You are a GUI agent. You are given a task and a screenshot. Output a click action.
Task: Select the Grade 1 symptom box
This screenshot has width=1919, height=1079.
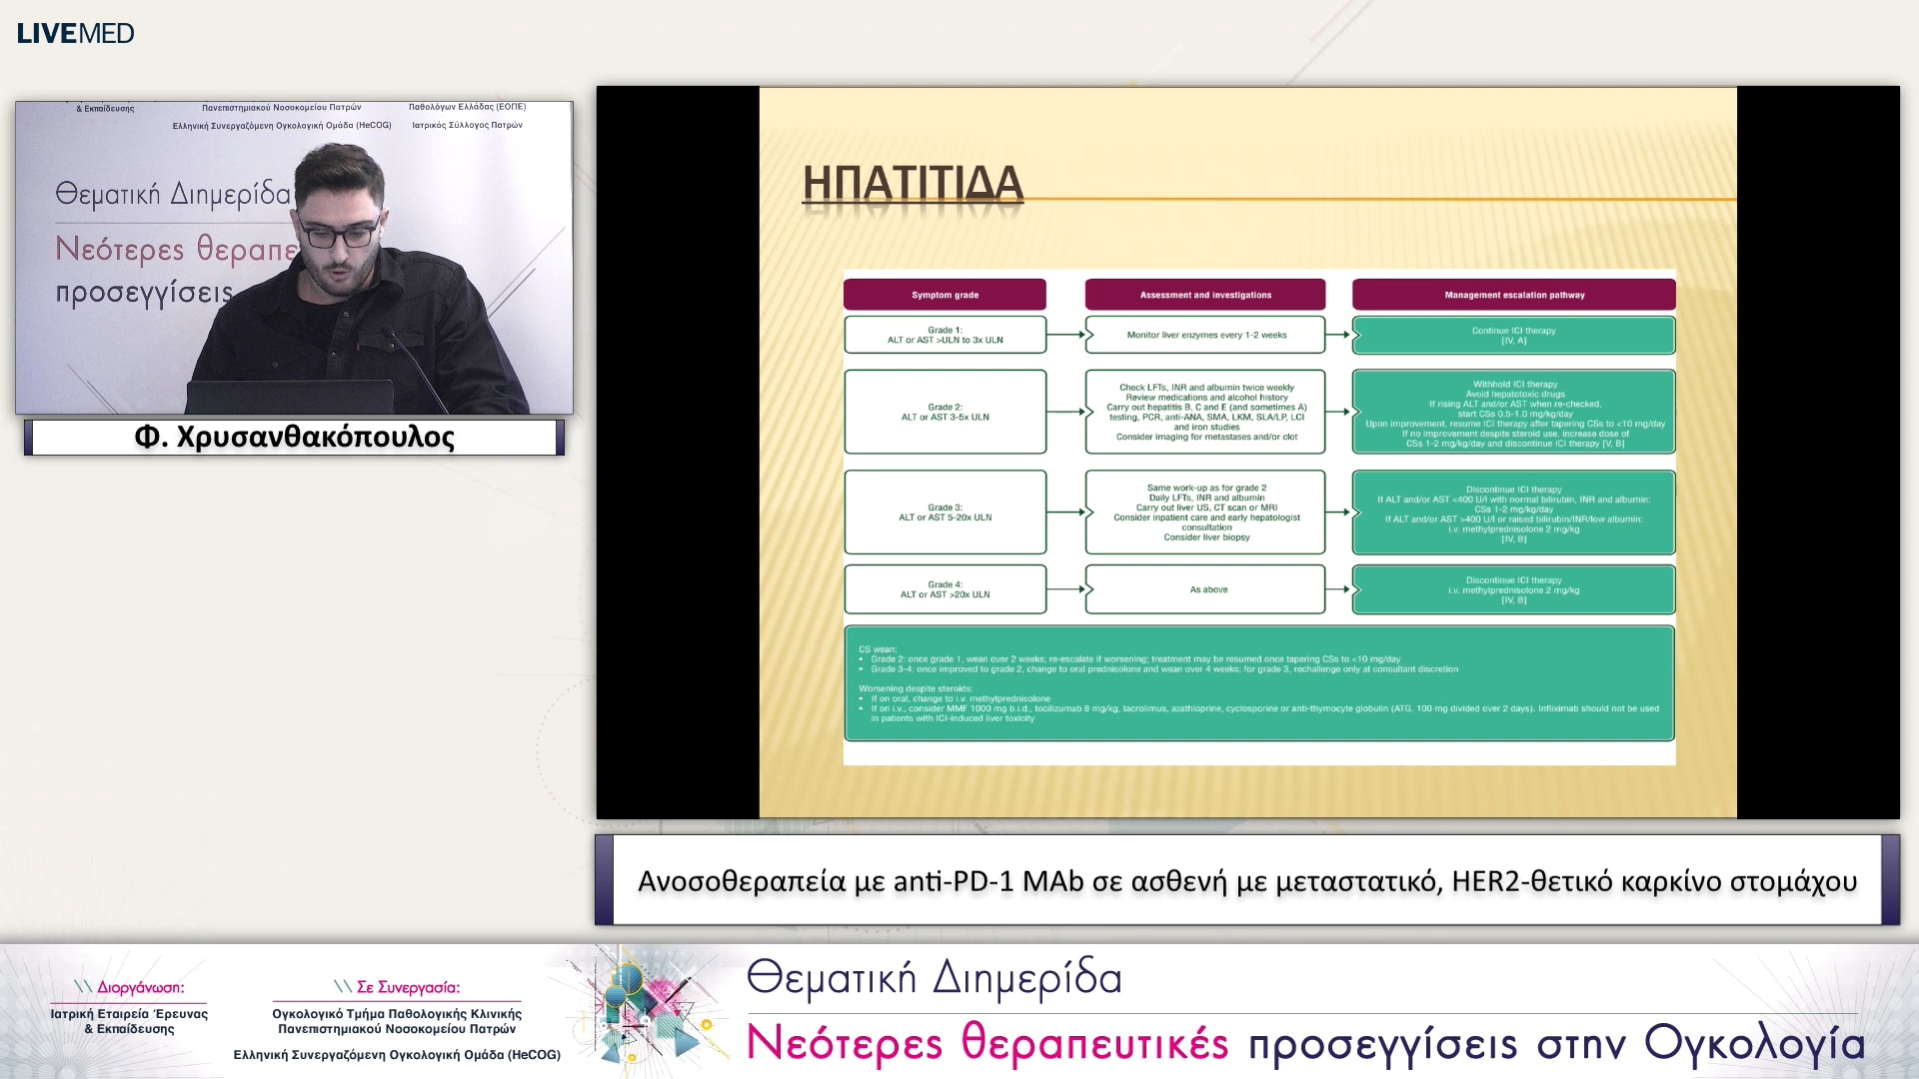click(x=945, y=335)
